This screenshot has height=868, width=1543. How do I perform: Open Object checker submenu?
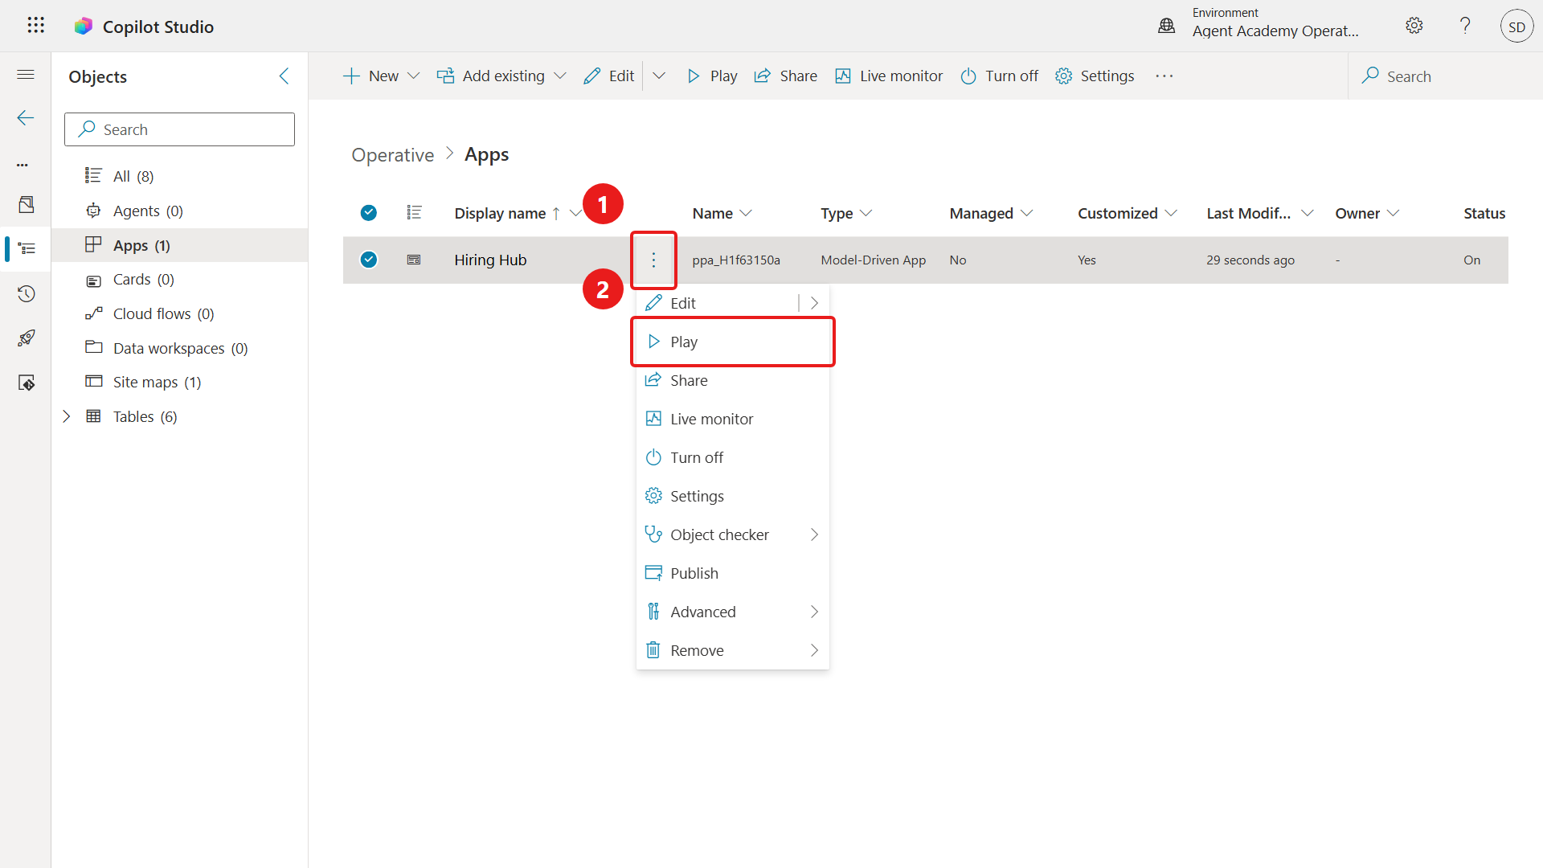coord(733,534)
